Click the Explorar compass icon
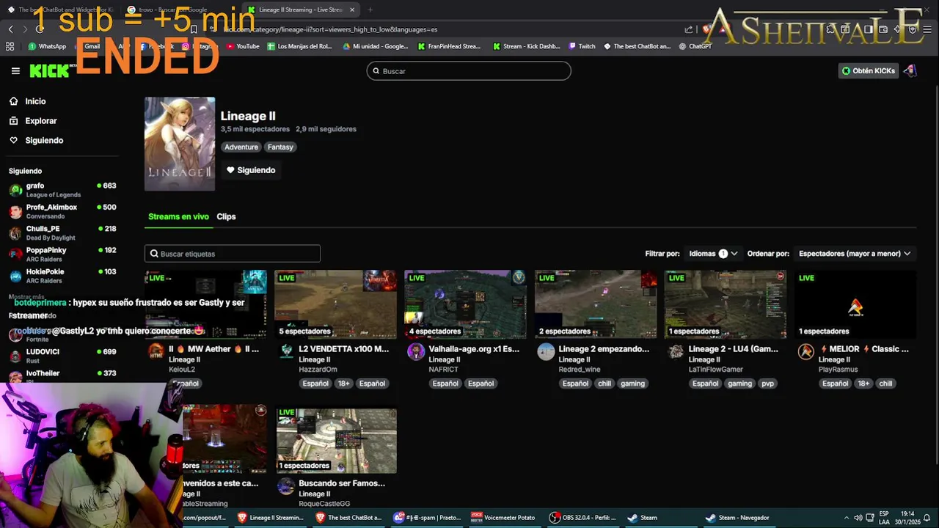This screenshot has width=939, height=528. coord(13,121)
